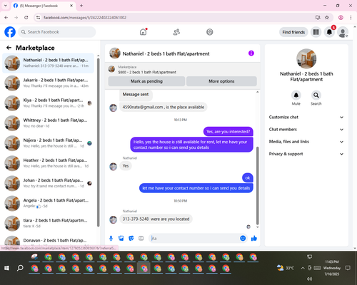
Task: Click More options button
Action: coord(221,81)
